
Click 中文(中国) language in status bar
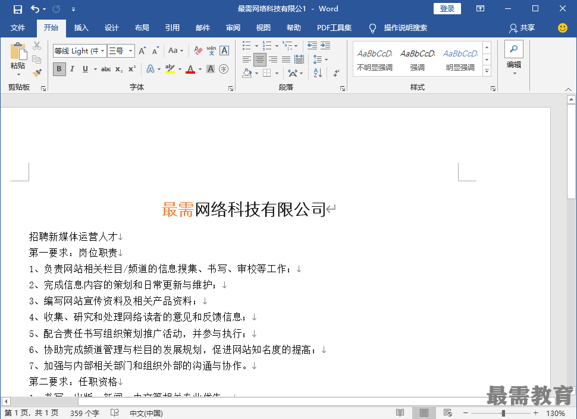146,413
